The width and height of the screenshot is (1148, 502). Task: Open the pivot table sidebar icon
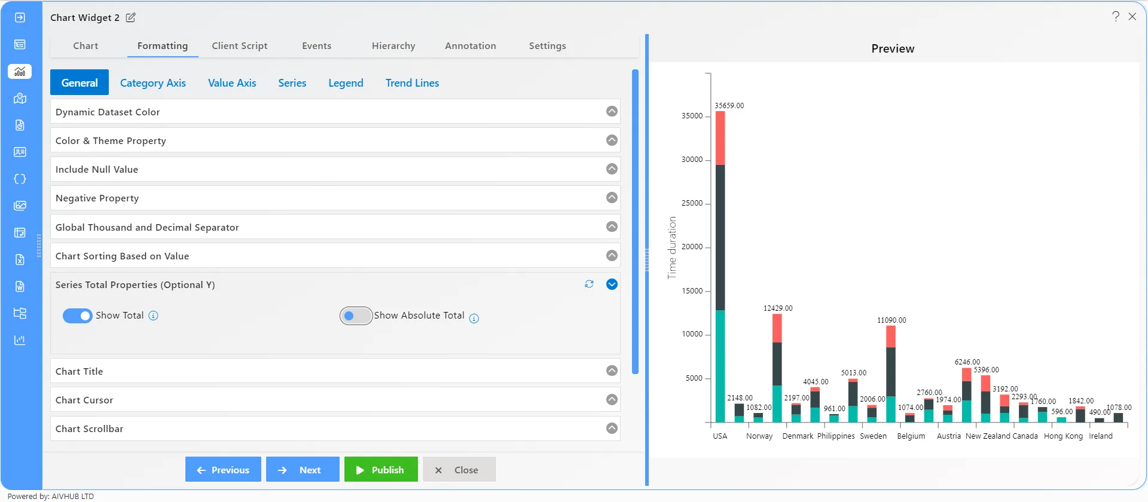[20, 232]
